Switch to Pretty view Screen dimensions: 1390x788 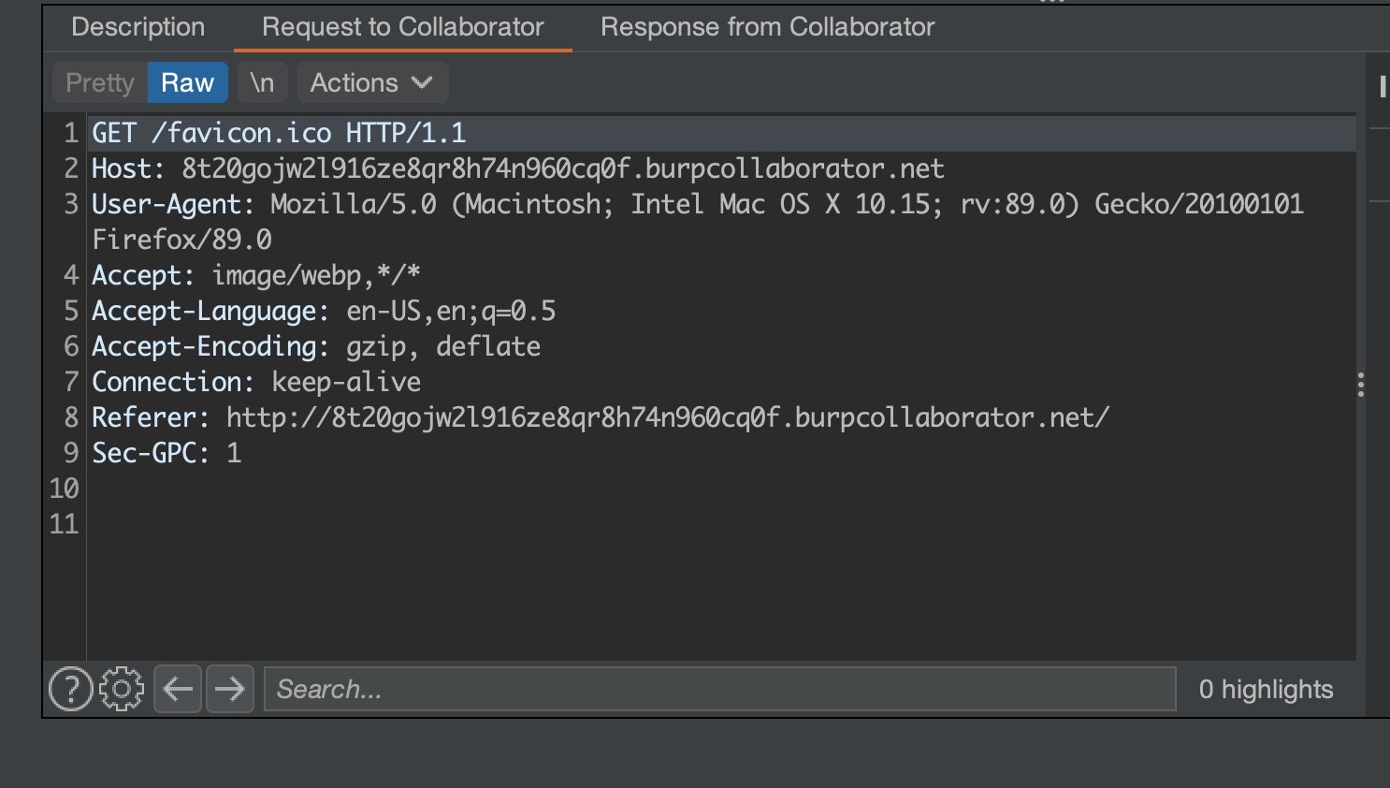tap(100, 82)
